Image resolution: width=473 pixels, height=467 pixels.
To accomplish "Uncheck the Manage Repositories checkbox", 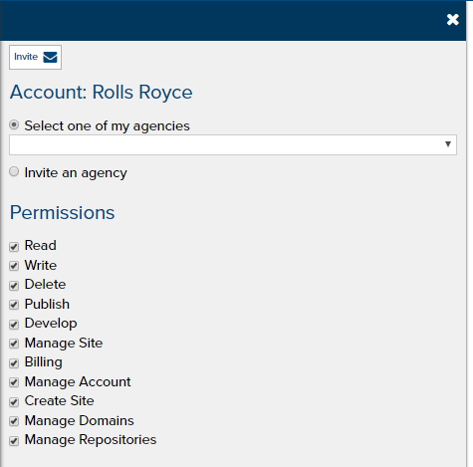I will coord(14,441).
